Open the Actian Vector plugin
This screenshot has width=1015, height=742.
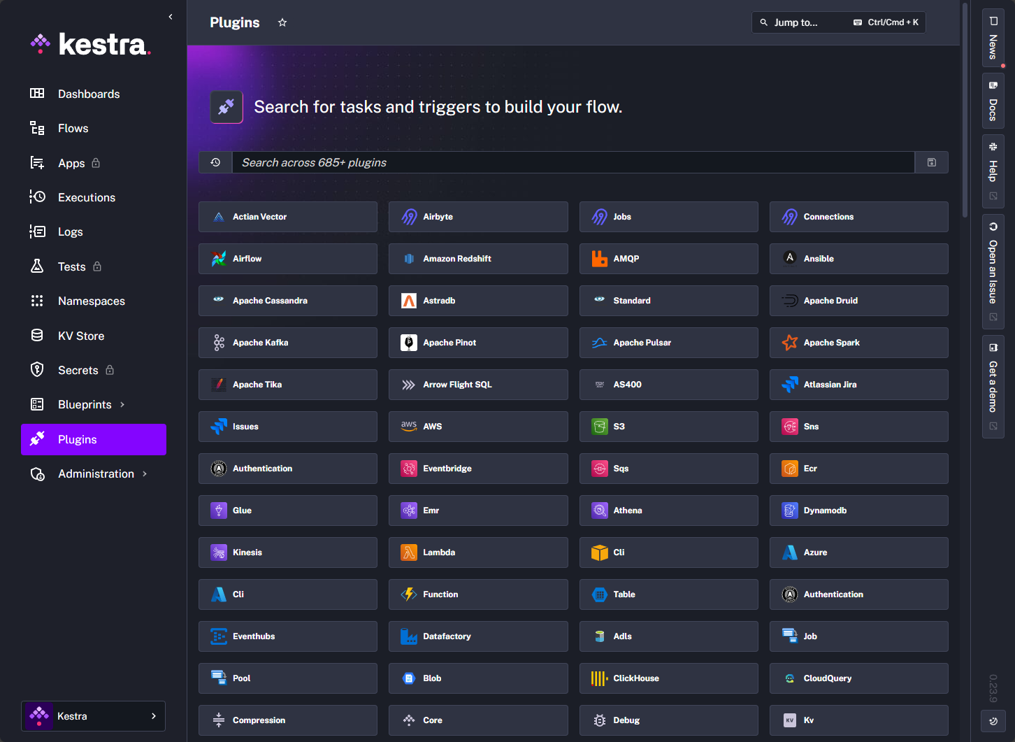click(288, 217)
